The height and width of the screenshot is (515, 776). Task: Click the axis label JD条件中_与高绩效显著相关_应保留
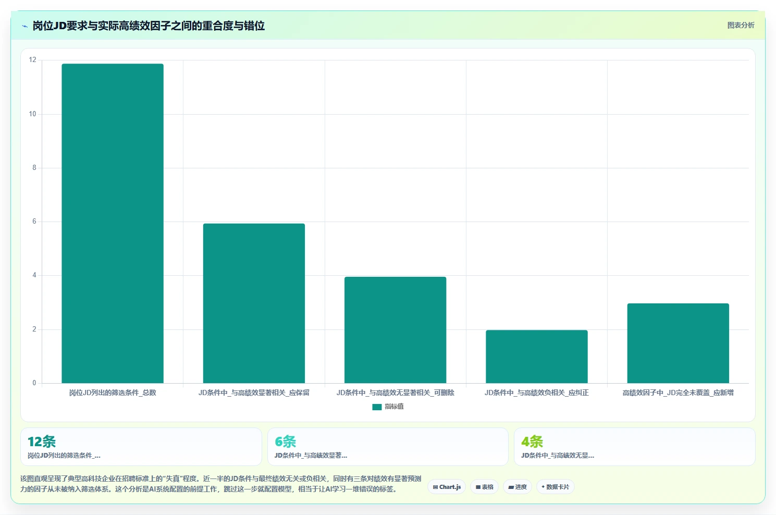[254, 393]
